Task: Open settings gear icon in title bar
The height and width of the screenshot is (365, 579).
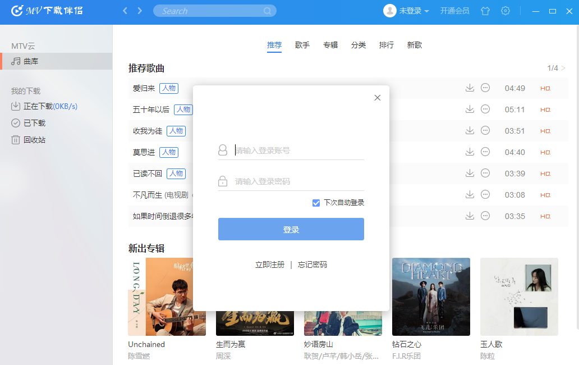Action: point(506,11)
